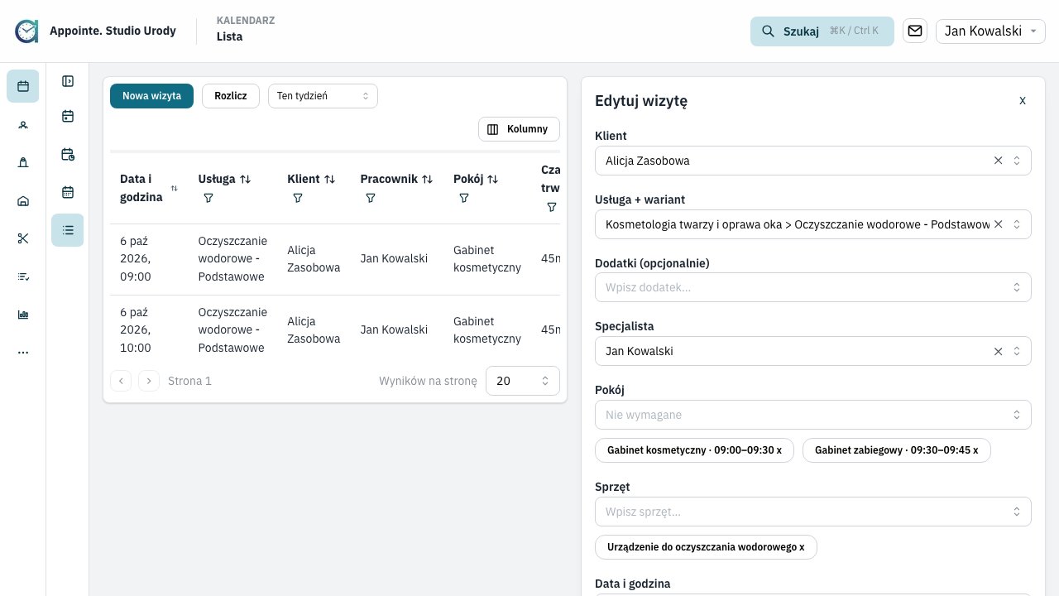Open the Ten tydzień period dropdown
Image resolution: width=1059 pixels, height=596 pixels.
(323, 96)
